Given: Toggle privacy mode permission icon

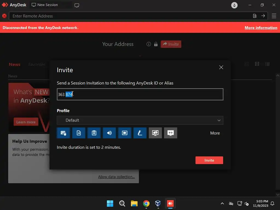Looking at the screenshot, I should (155, 133).
